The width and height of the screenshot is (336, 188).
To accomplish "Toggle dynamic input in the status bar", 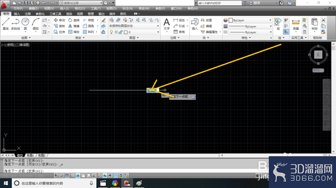I will (x=105, y=176).
